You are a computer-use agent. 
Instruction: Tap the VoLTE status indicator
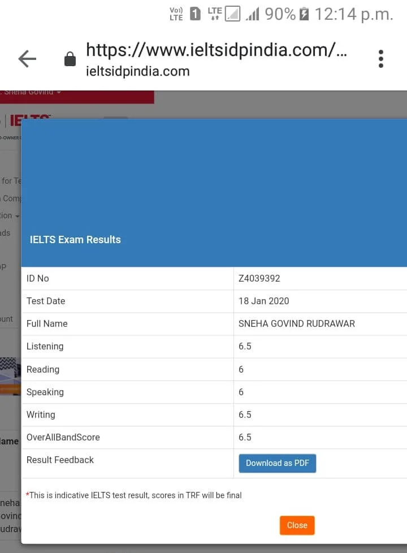point(176,14)
